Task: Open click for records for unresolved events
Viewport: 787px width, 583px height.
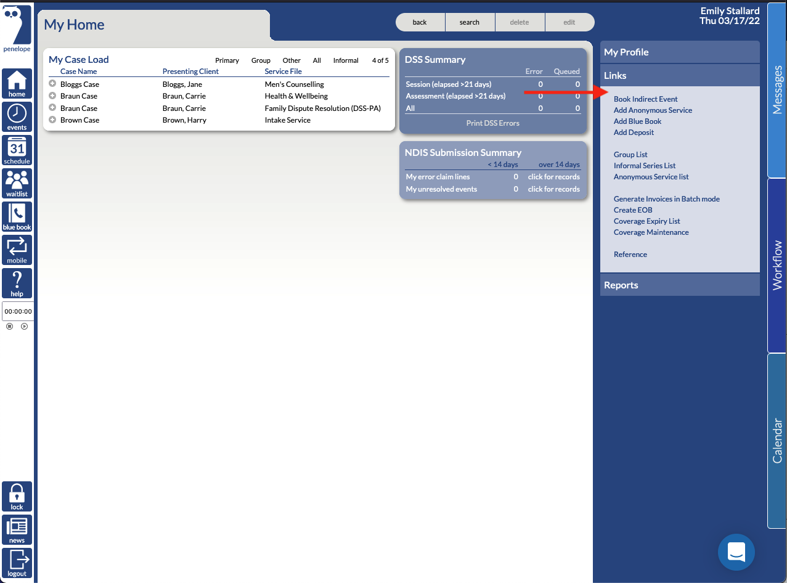Action: coord(553,189)
